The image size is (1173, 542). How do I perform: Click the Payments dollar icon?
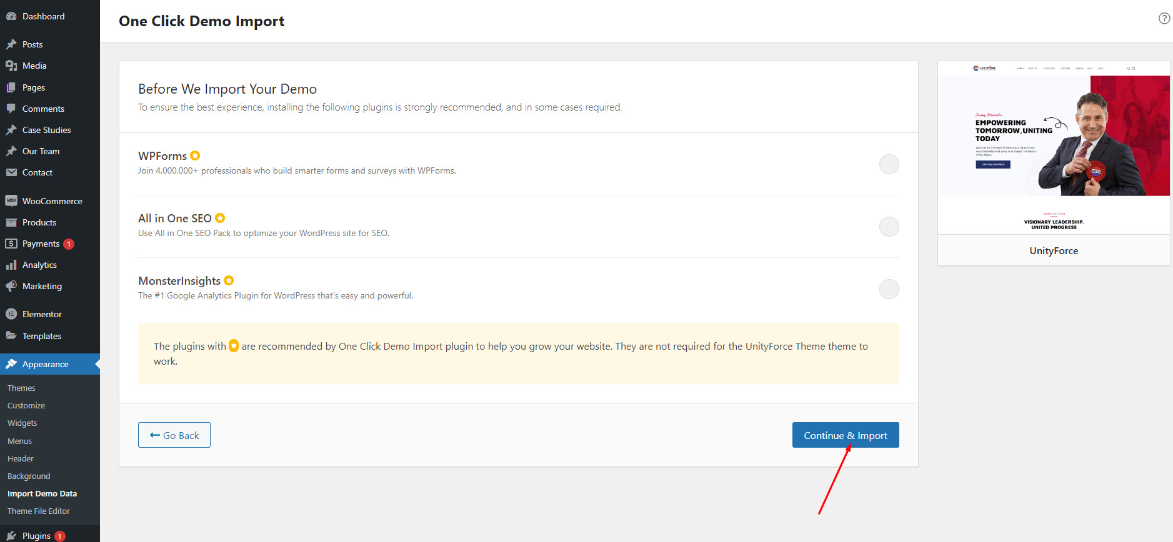click(x=11, y=244)
